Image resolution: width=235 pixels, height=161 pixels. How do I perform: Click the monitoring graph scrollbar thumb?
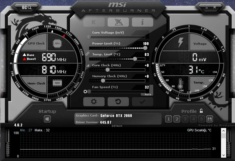223,136
